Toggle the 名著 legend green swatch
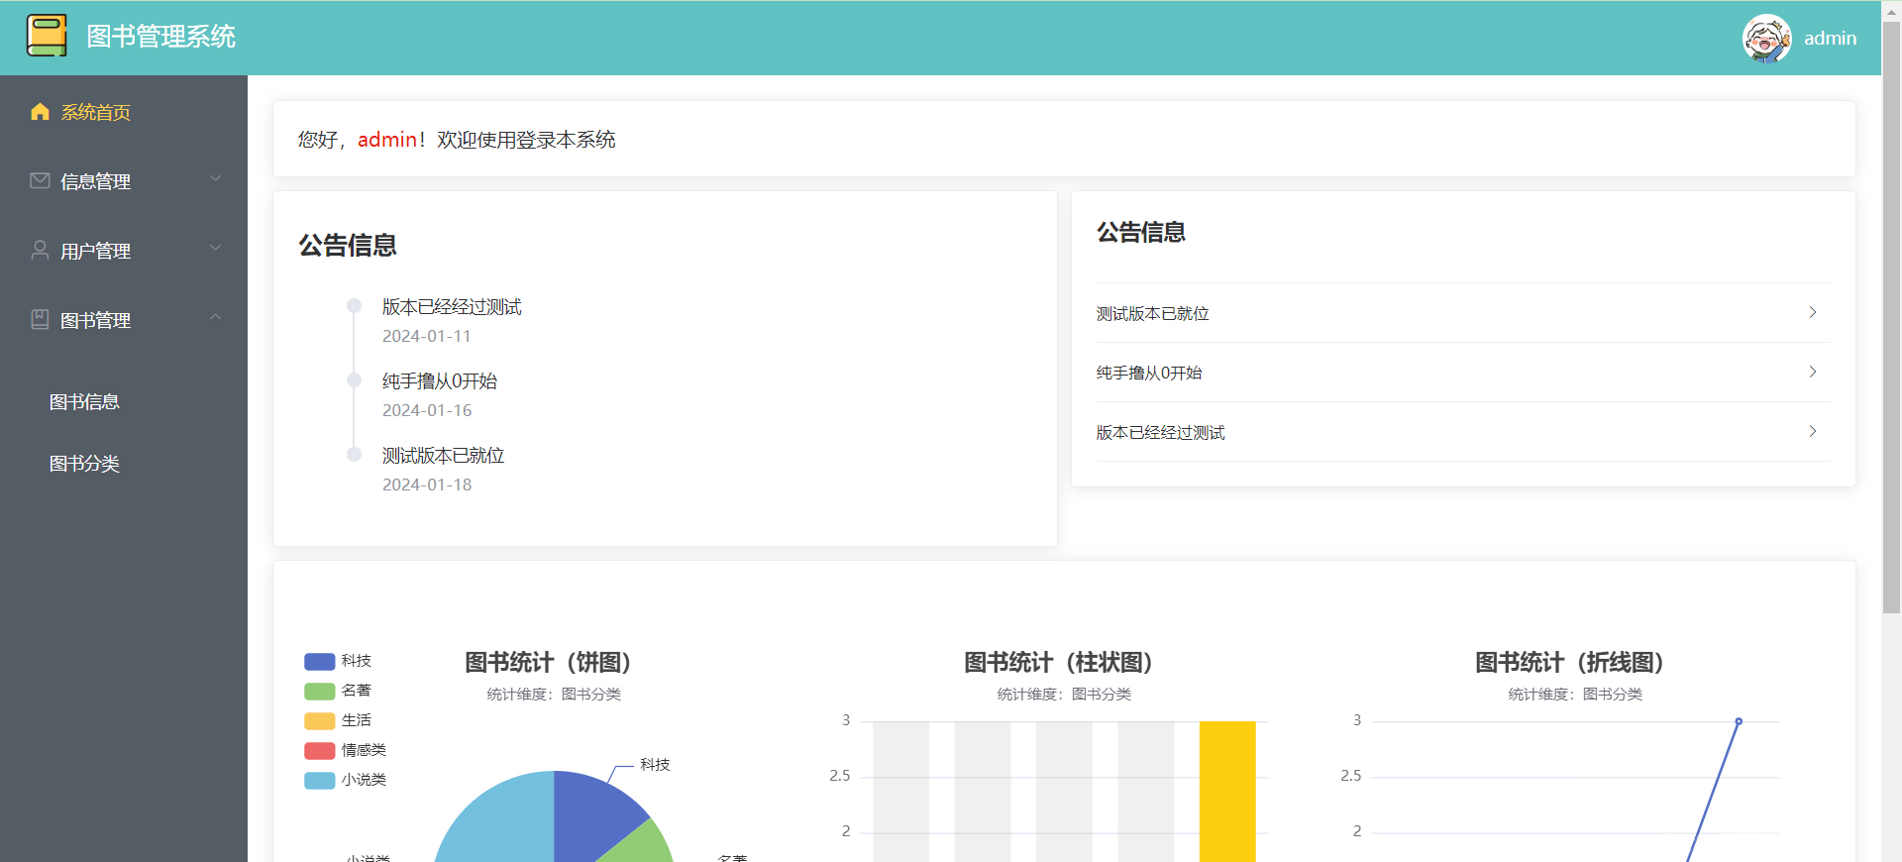 pos(319,691)
